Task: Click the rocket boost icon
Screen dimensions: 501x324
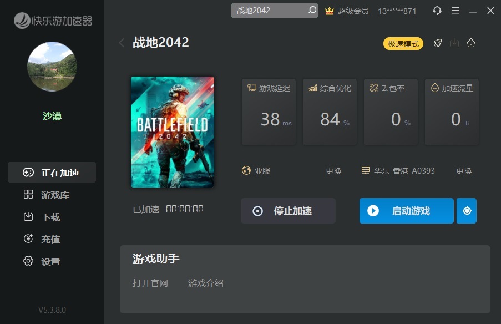Action: click(438, 43)
